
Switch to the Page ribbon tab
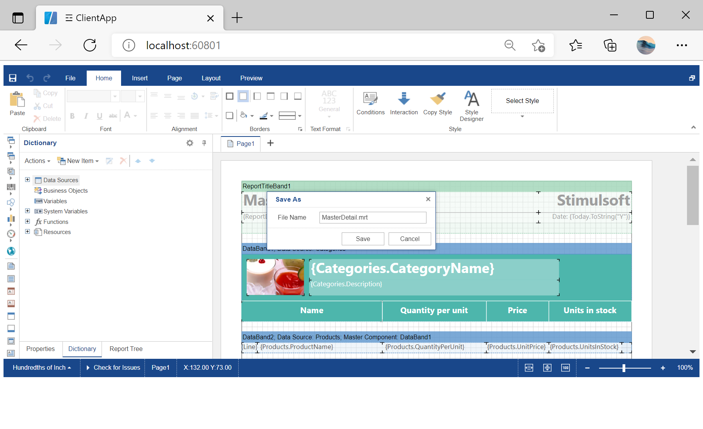point(175,78)
